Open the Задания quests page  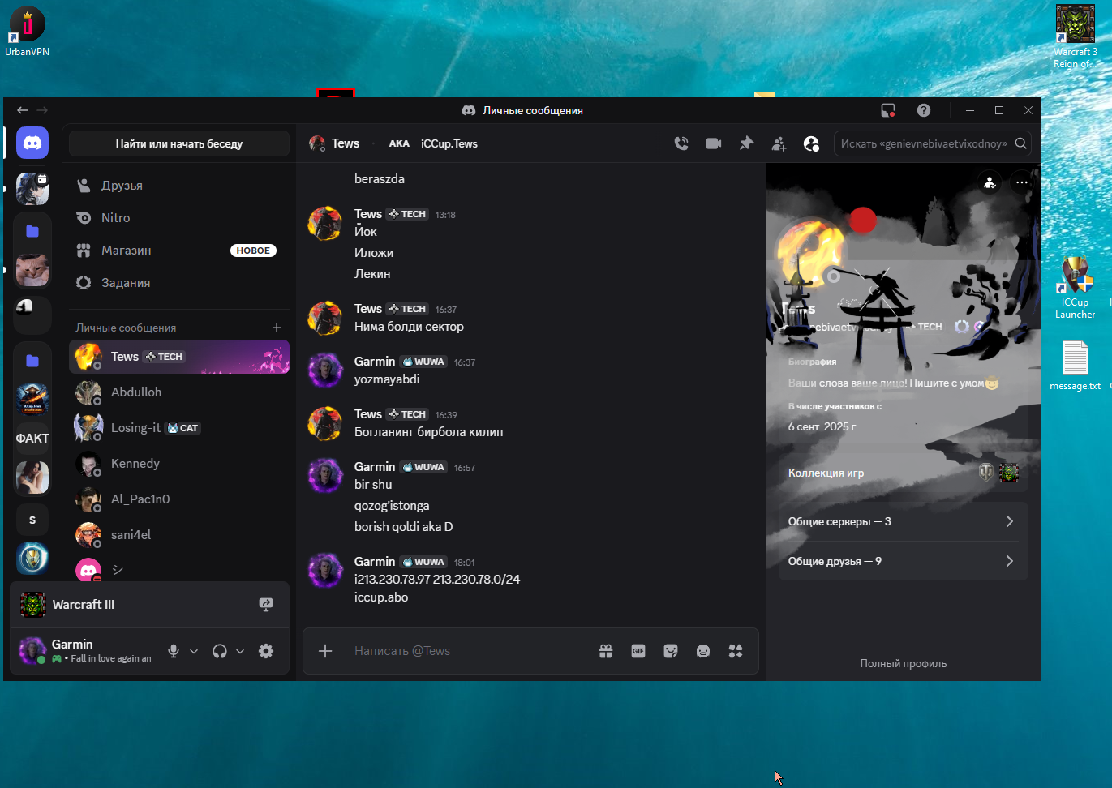point(178,283)
